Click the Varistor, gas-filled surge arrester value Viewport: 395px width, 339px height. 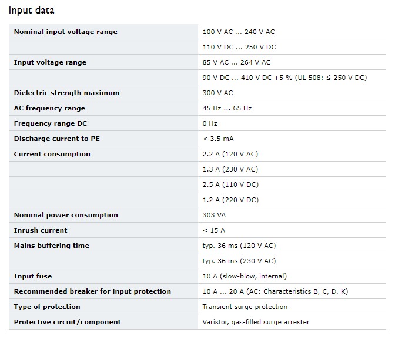click(256, 322)
